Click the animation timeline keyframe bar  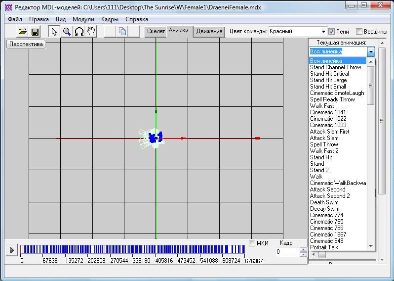[x=133, y=250]
